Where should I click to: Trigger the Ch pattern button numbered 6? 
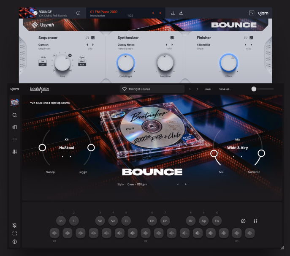(x=152, y=221)
